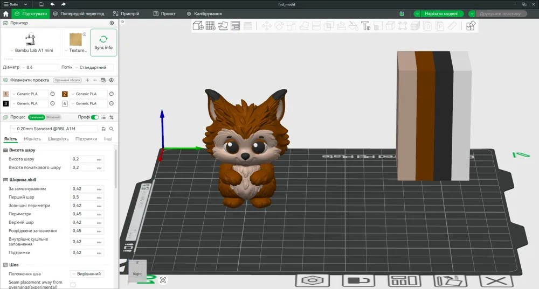Click the Add plate grid icon
This screenshot has height=289, width=539.
coord(210,26)
